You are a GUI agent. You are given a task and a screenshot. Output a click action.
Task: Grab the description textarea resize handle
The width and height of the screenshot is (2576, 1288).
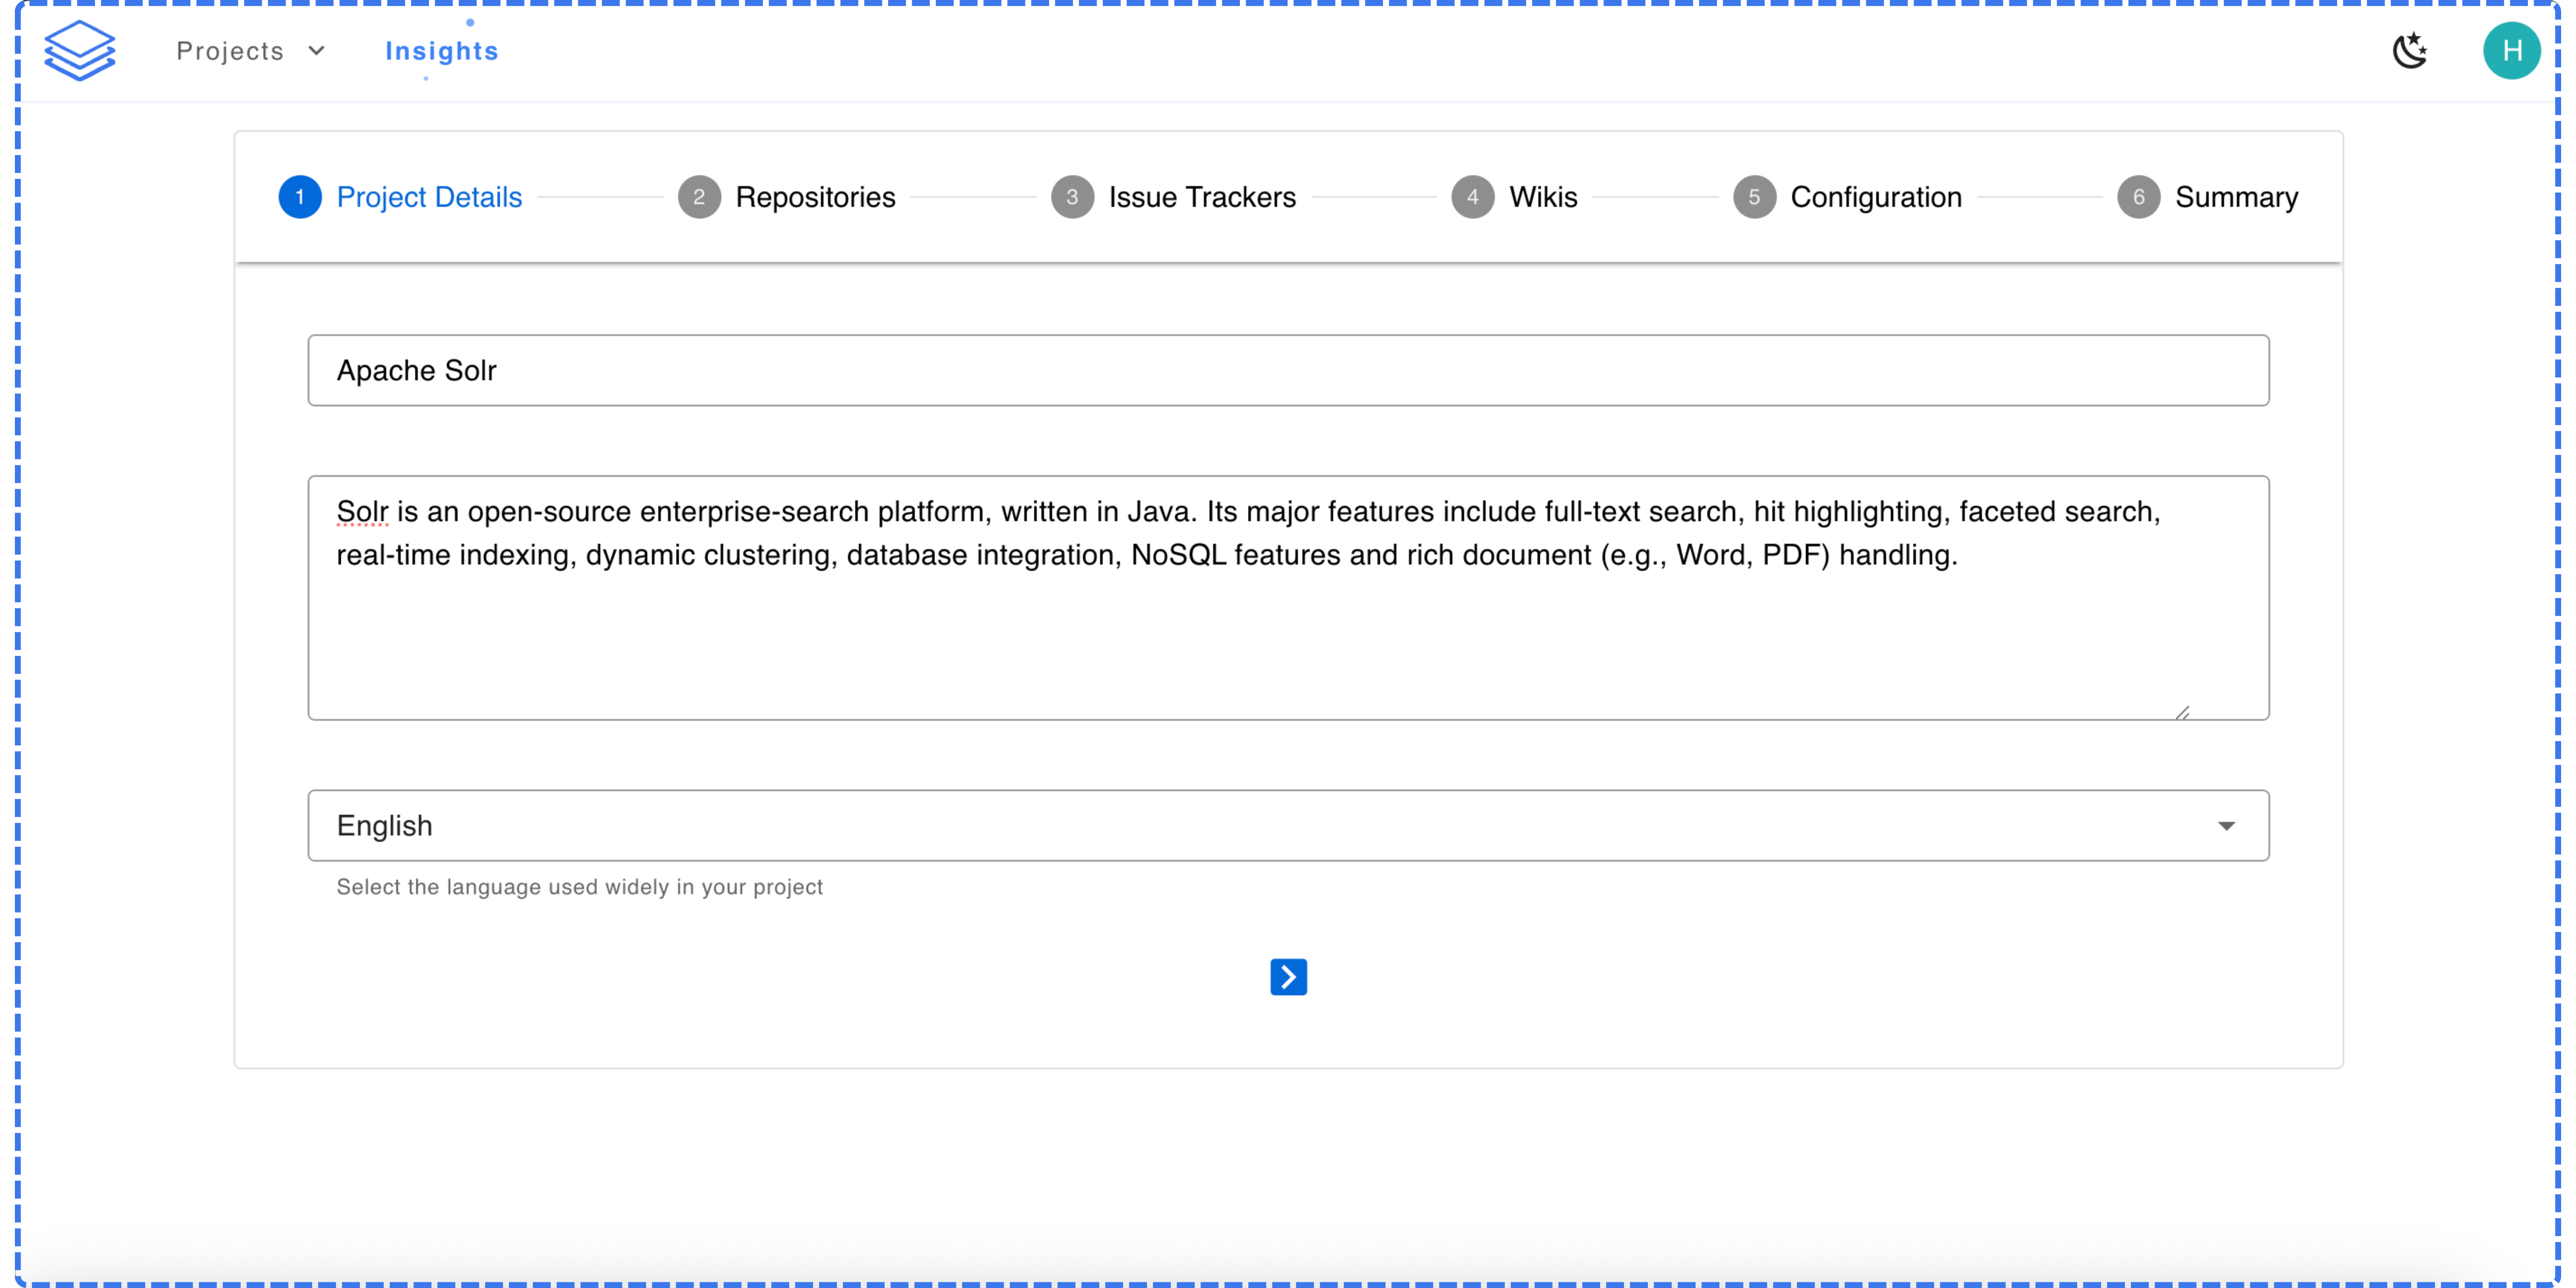tap(2182, 712)
